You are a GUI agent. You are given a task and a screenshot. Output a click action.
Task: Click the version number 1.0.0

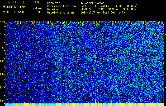(36, 2)
